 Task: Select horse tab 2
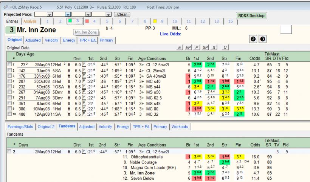click(60, 21)
